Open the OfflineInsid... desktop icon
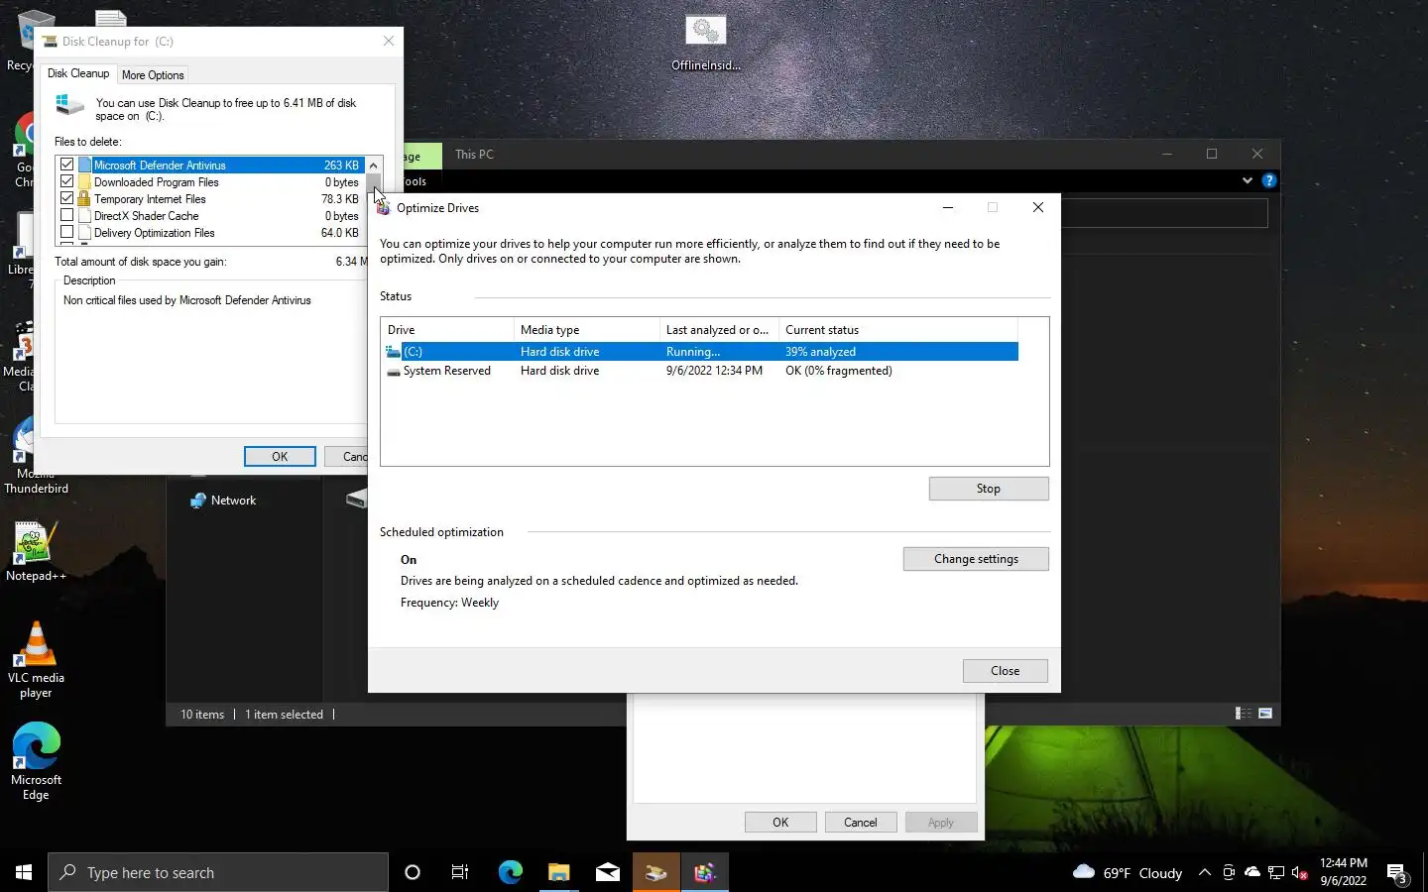Image resolution: width=1428 pixels, height=892 pixels. point(705,44)
